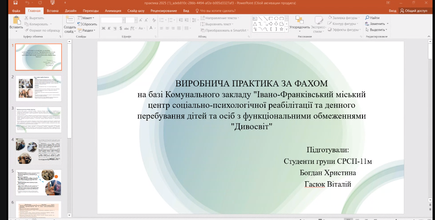Screen dimensions: 435x220
Task: Click the Найти find button
Action: (x=372, y=18)
